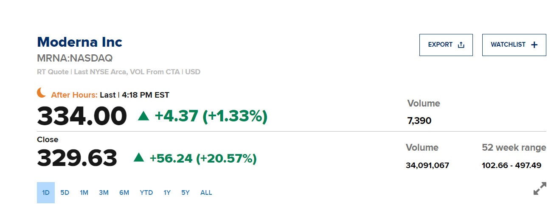Viewport: 551px width, 205px height.
Task: Show the YTD chart range
Action: [x=146, y=193]
